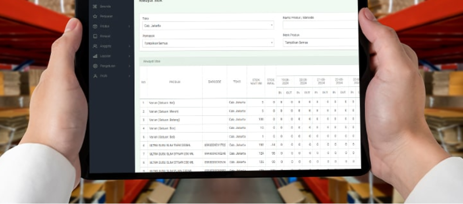Expand the Produk submenu chevron
Screen dimensions: 463x204
[129, 26]
